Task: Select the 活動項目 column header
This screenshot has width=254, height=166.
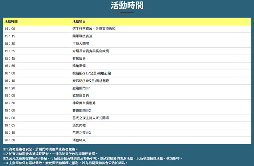Action: pos(79,21)
